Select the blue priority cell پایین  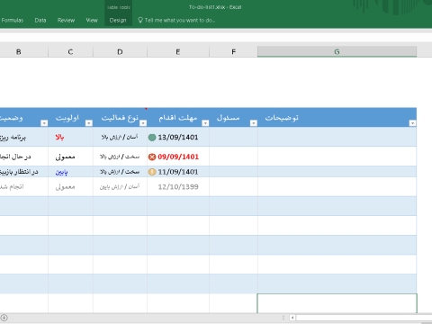pyautogui.click(x=70, y=172)
